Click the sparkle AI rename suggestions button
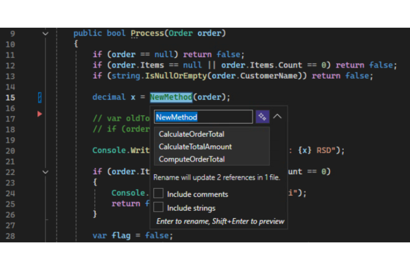Screen dimensions: 410x277 point(262,117)
